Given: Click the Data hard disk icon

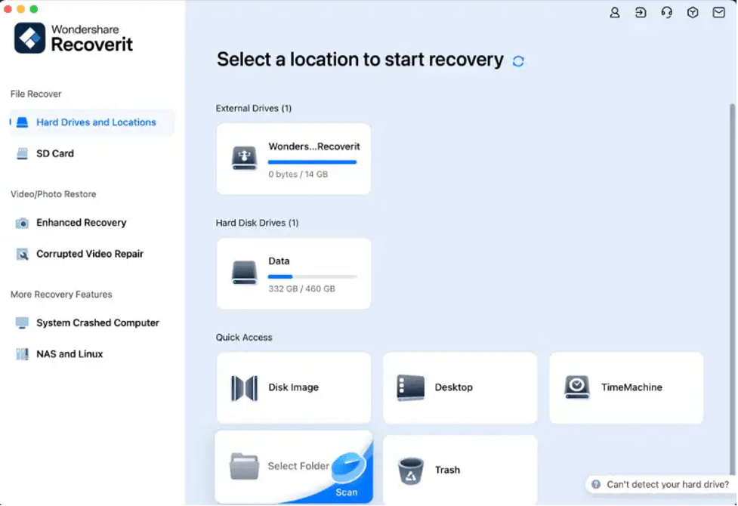Looking at the screenshot, I should tap(244, 273).
